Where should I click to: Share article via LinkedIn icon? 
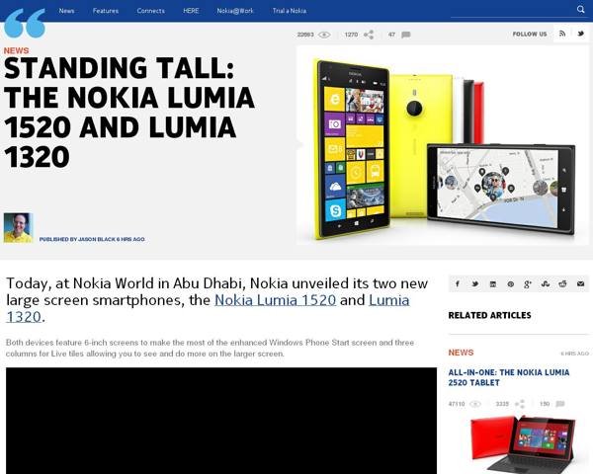tap(493, 283)
